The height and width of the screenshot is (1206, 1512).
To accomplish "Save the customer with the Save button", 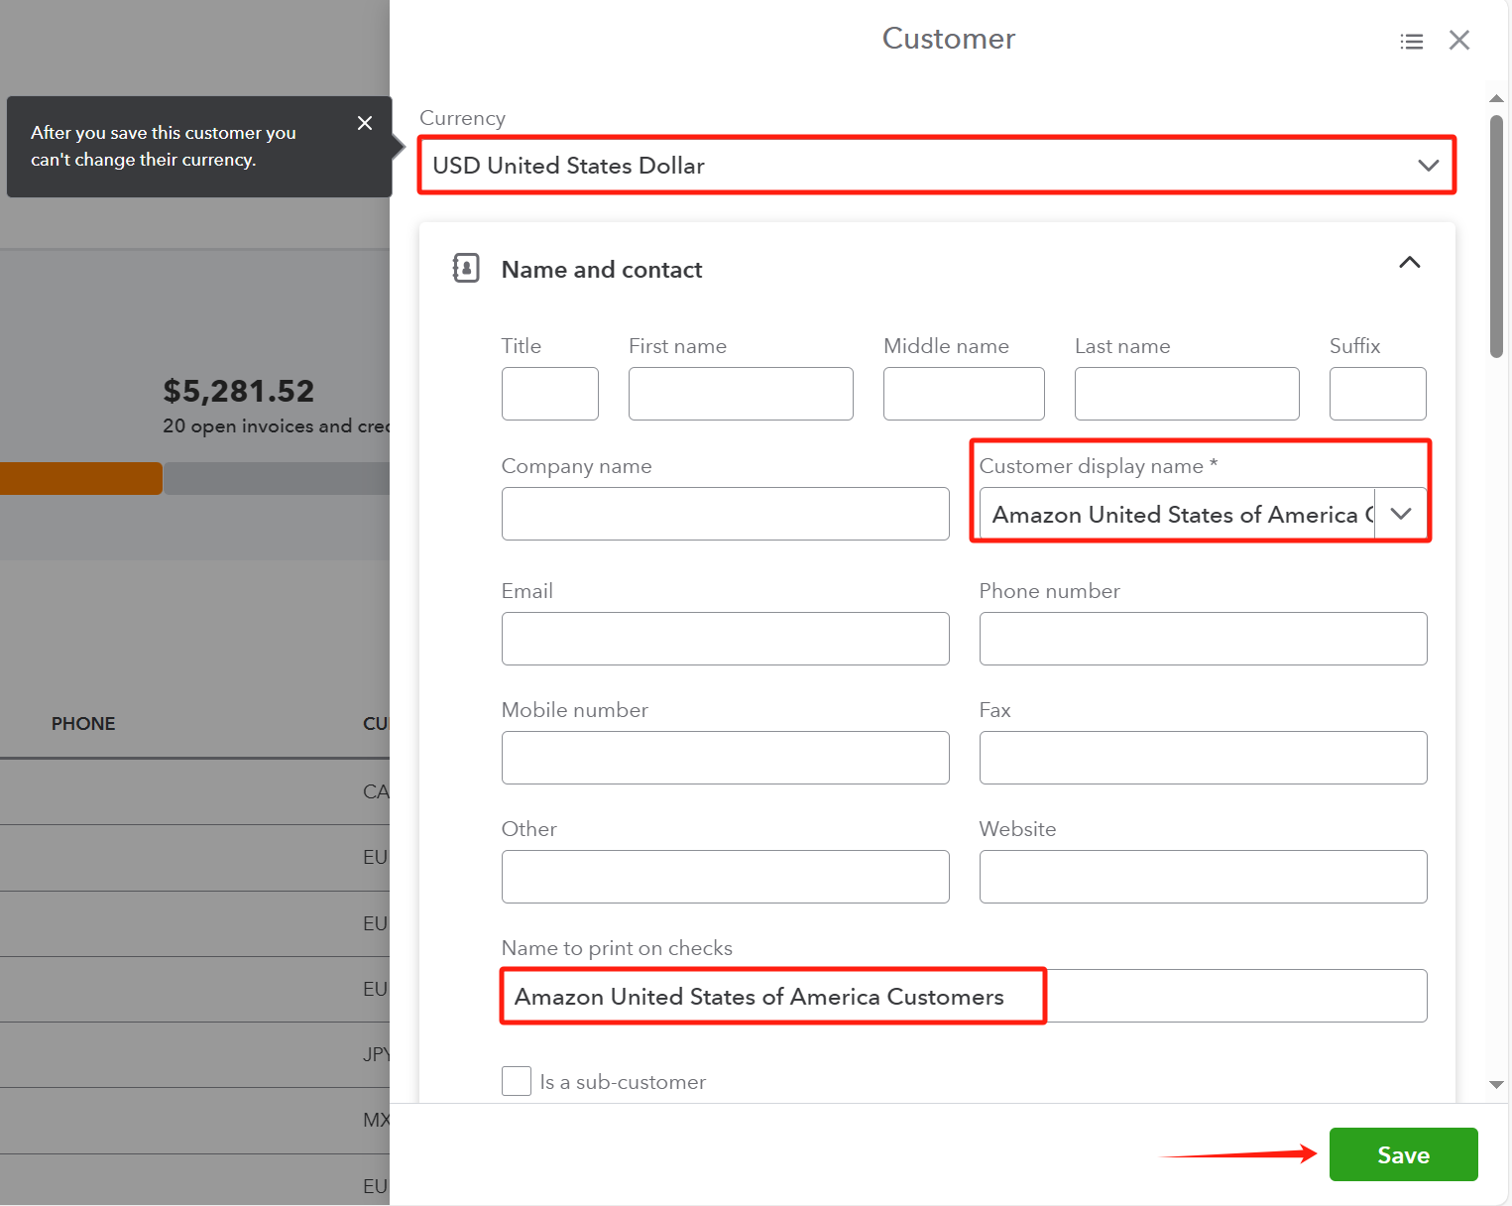I will pyautogui.click(x=1404, y=1154).
